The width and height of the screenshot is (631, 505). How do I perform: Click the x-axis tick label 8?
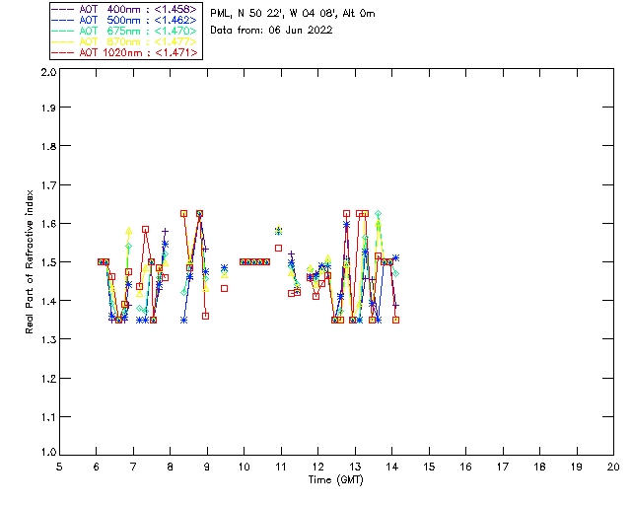click(x=171, y=468)
